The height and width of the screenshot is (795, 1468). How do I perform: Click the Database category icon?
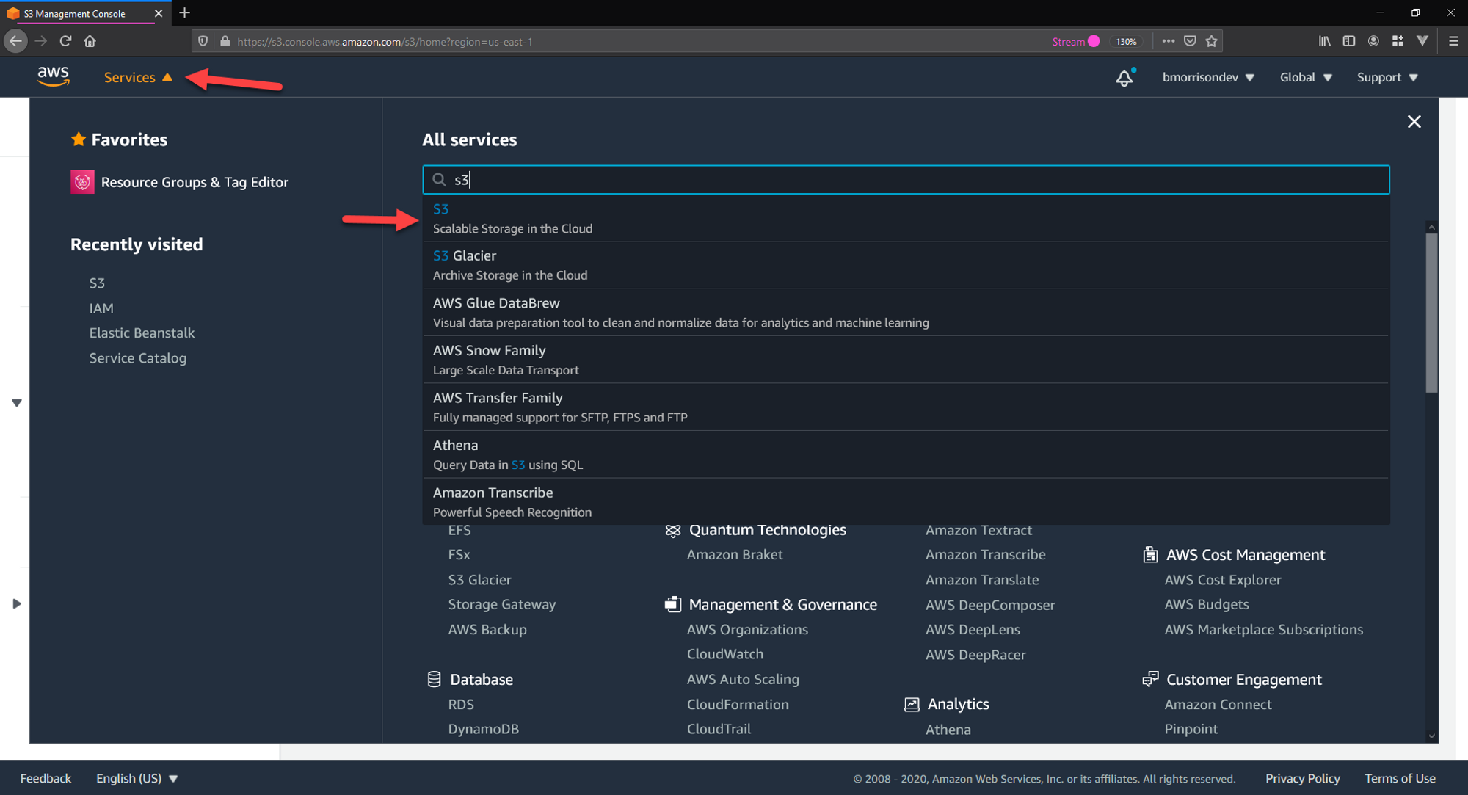click(434, 679)
